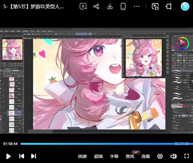Screen dimensions: 193x163
Task: Download the video with the download icon
Action: point(110,6)
